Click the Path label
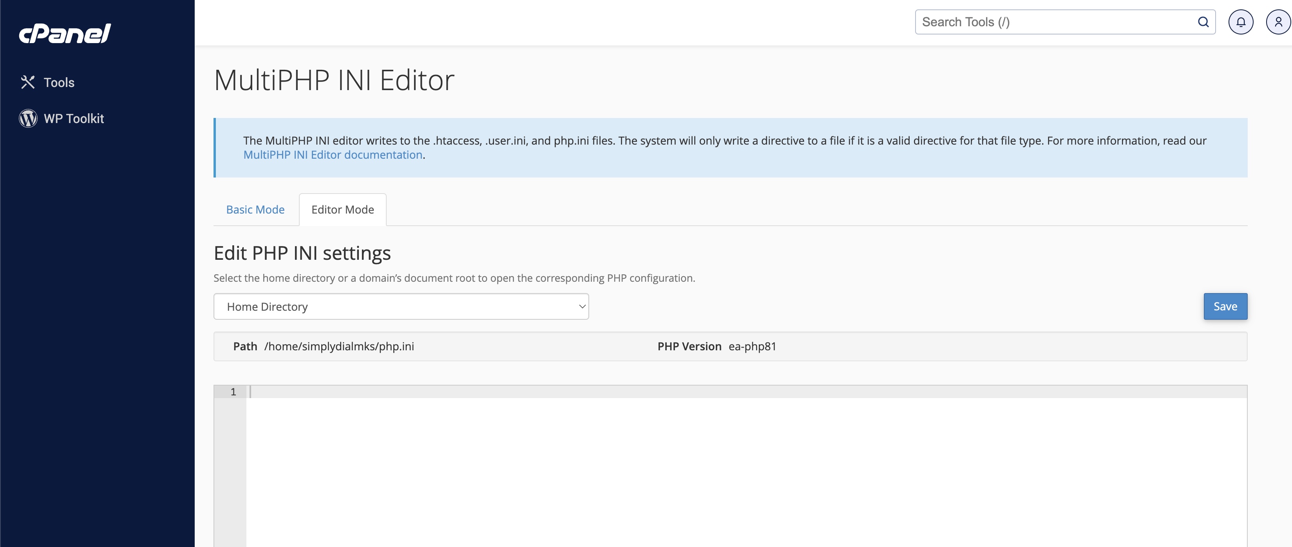 245,347
